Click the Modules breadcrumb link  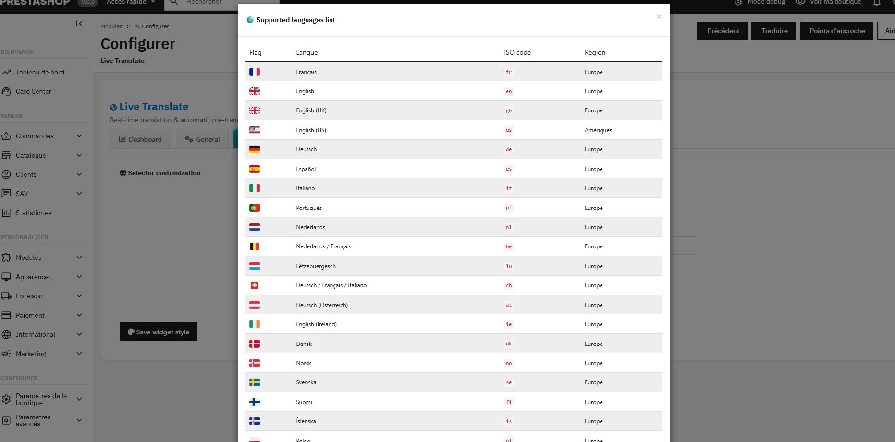pyautogui.click(x=111, y=26)
